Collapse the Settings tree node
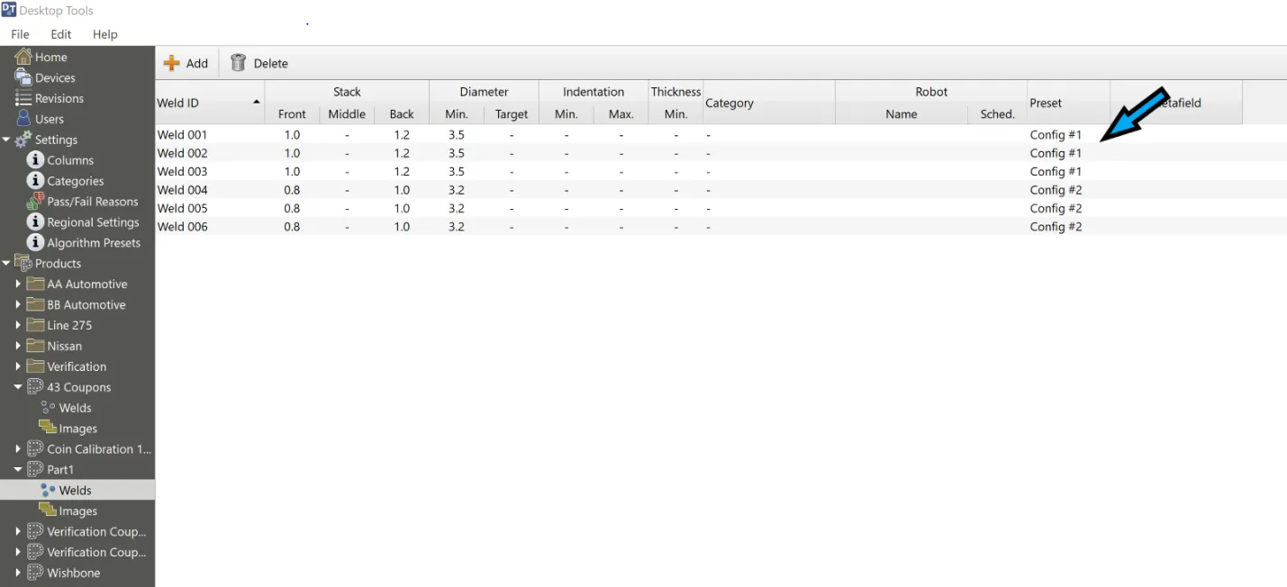The image size is (1287, 587). pos(7,140)
